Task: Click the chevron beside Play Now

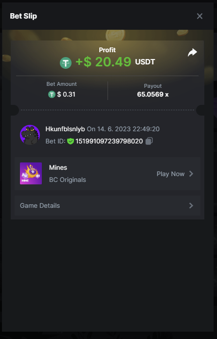Action: 191,174
